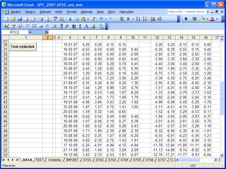Select the Text Box control tool

coord(34,26)
